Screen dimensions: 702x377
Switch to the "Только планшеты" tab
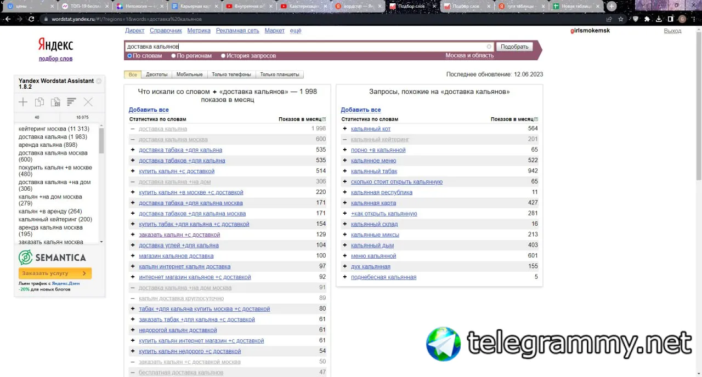pos(280,75)
